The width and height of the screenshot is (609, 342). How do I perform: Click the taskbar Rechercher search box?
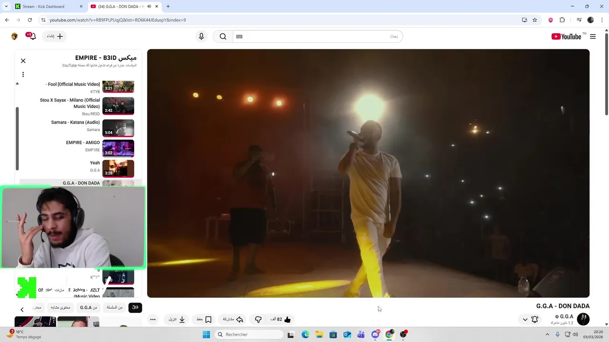click(249, 334)
